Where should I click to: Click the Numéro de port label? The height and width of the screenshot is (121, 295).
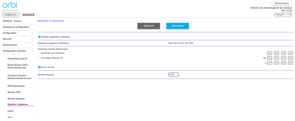[x=46, y=75]
